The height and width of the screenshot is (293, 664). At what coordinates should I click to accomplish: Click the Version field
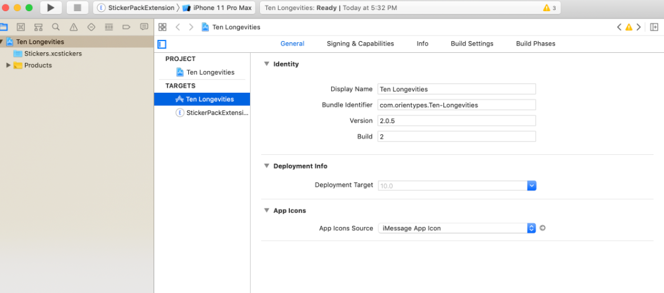(456, 121)
